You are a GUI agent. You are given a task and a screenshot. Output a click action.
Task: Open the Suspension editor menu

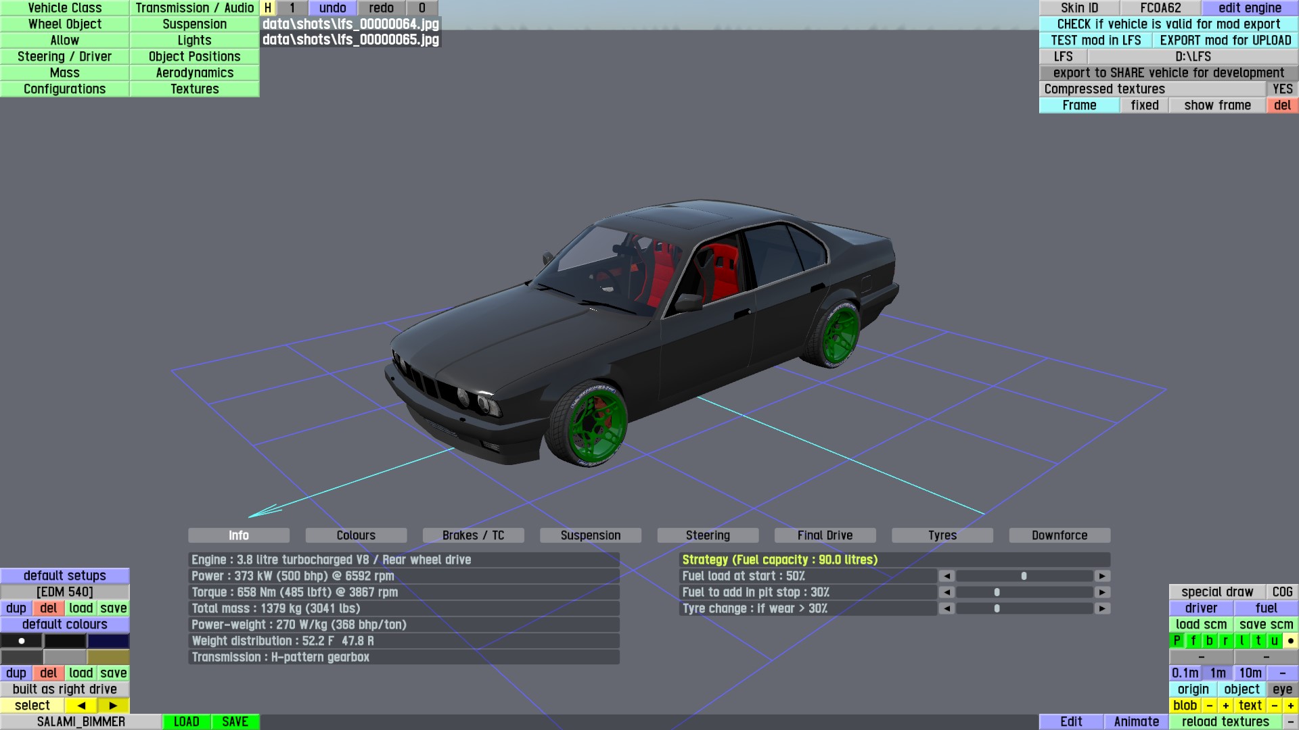point(194,24)
